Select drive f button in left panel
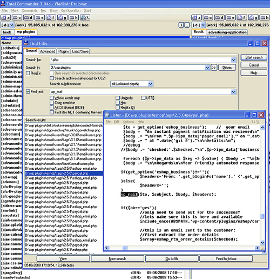The height and width of the screenshot is (279, 270). pyautogui.click(x=51, y=17)
